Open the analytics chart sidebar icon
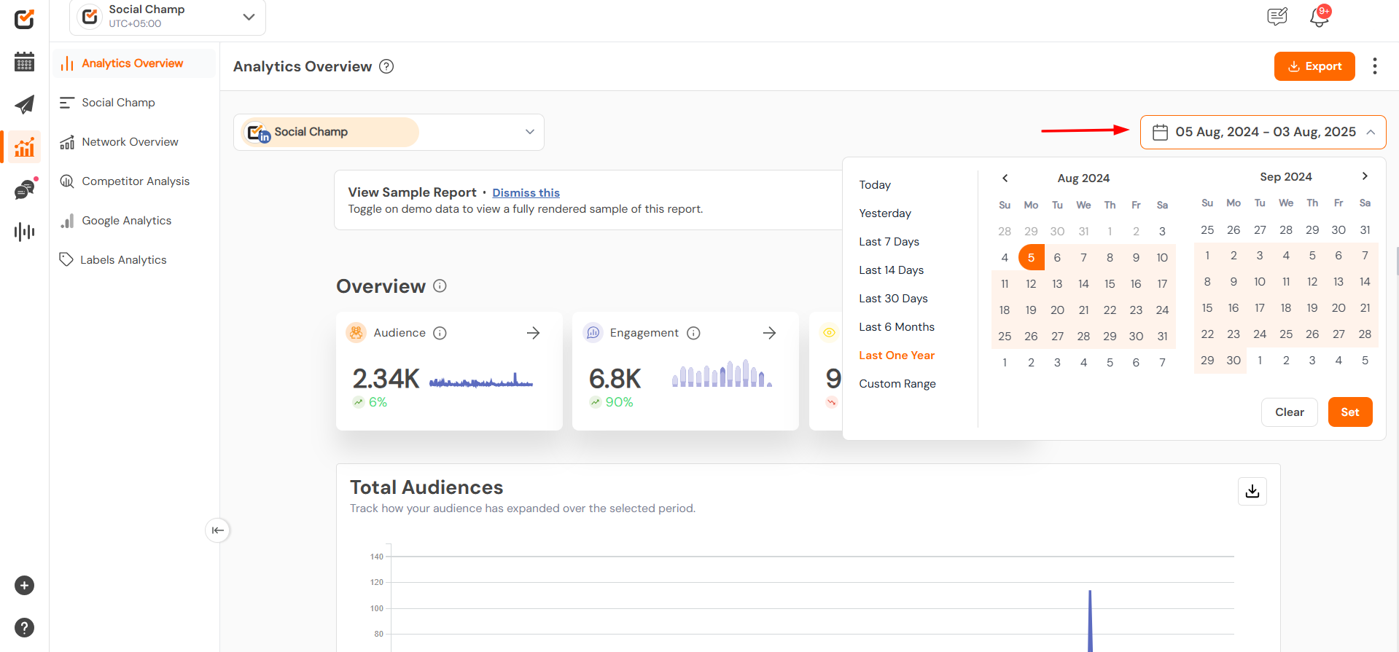 24,147
